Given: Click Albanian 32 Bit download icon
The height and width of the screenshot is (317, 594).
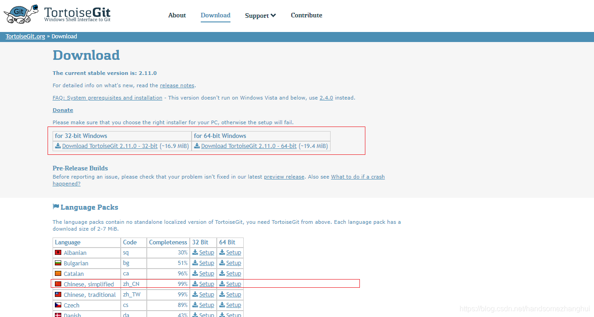Looking at the screenshot, I should tap(195, 253).
